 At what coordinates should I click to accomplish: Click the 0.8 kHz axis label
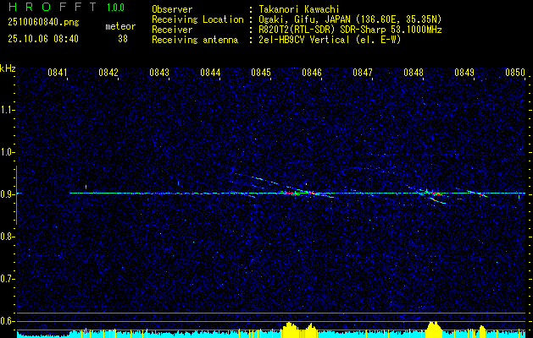point(8,237)
